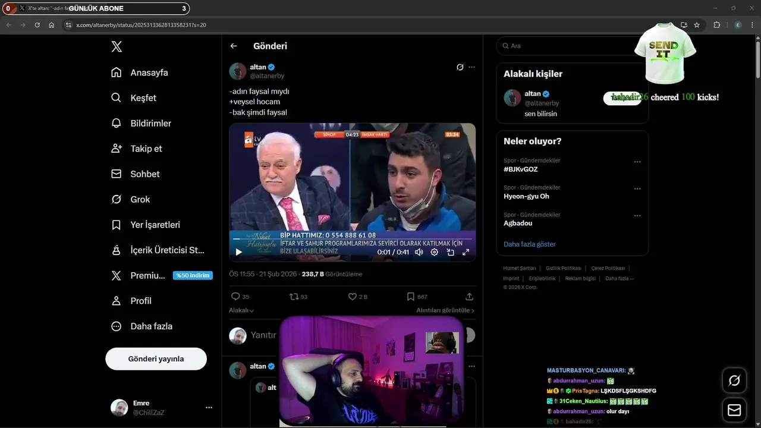Screen dimensions: 761x428
Task: Open video settings gear
Action: pyautogui.click(x=435, y=252)
